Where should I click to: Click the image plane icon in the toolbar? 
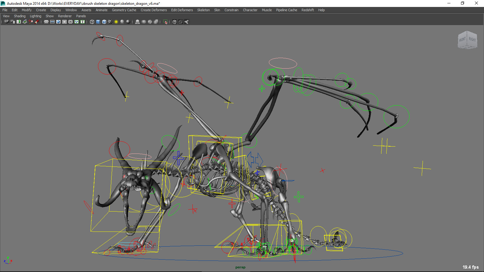click(x=25, y=22)
